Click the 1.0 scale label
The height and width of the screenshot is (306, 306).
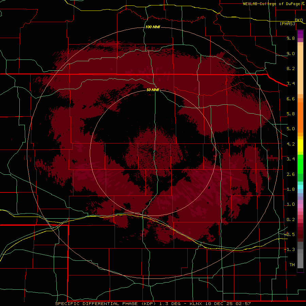[291, 204]
